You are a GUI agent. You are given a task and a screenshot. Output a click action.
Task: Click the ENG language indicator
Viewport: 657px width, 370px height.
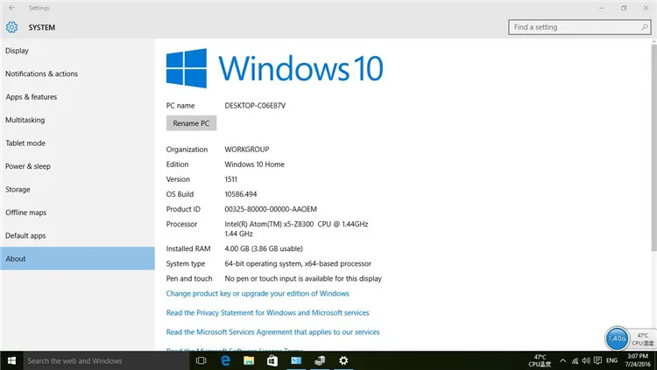coord(611,360)
